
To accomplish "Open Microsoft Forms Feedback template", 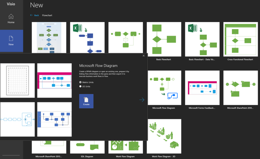I will point(202,88).
